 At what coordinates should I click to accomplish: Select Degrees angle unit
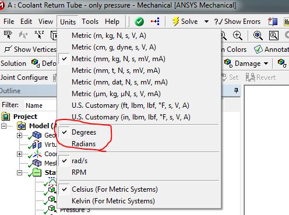[x=139, y=132]
